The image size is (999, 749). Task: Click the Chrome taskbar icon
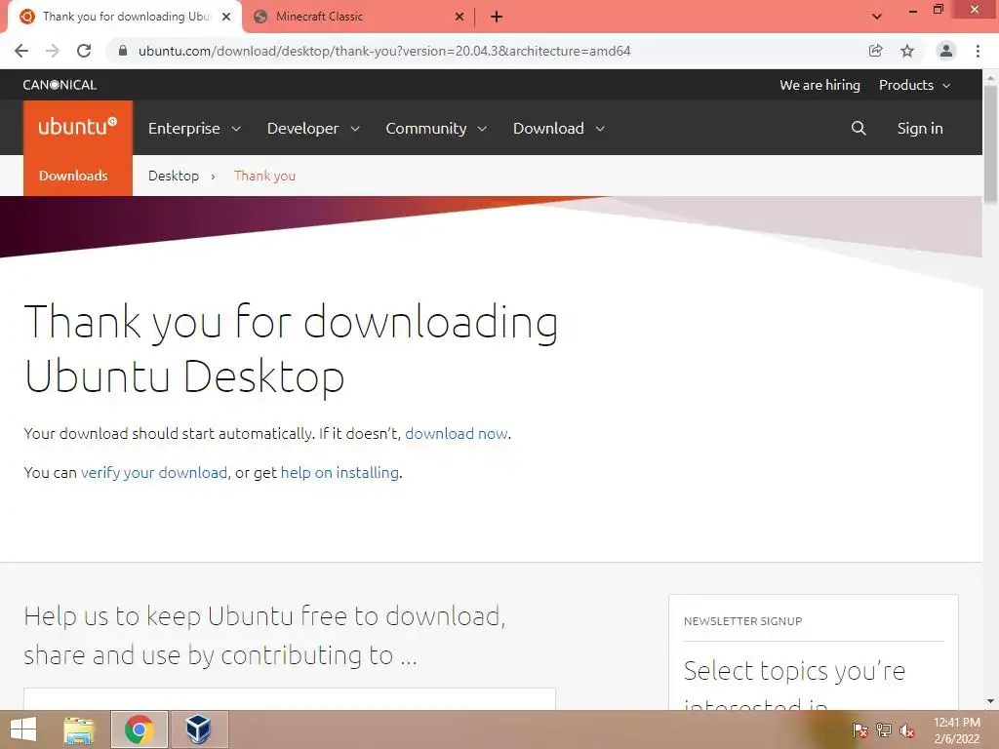(x=139, y=729)
